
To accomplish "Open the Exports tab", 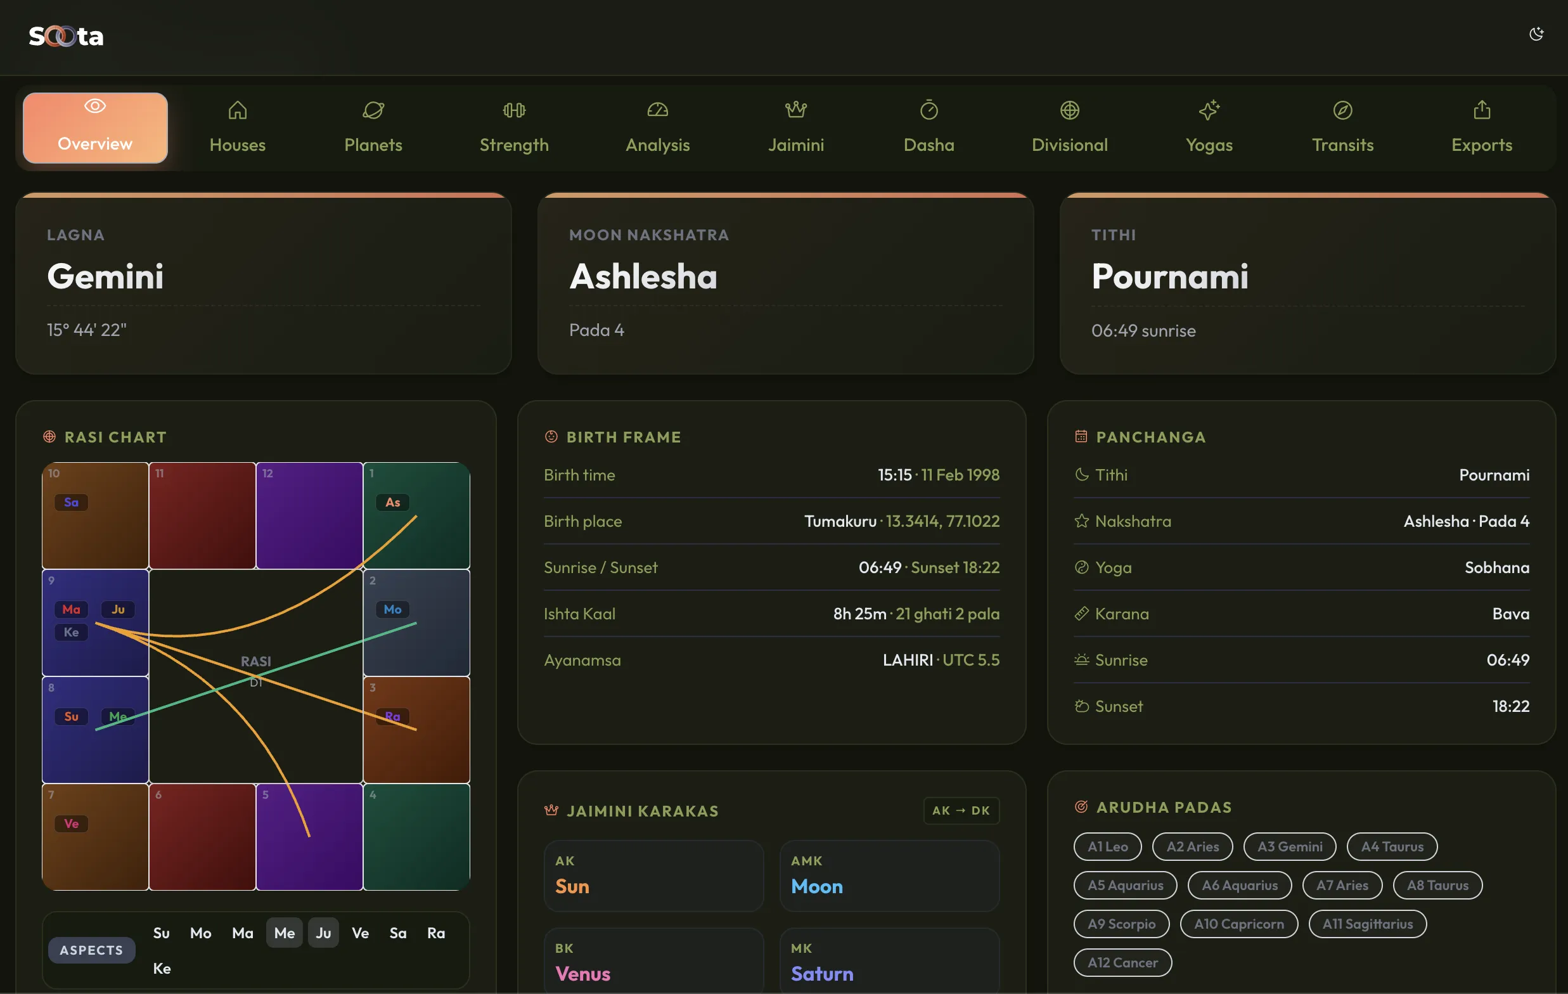I will 1481,127.
